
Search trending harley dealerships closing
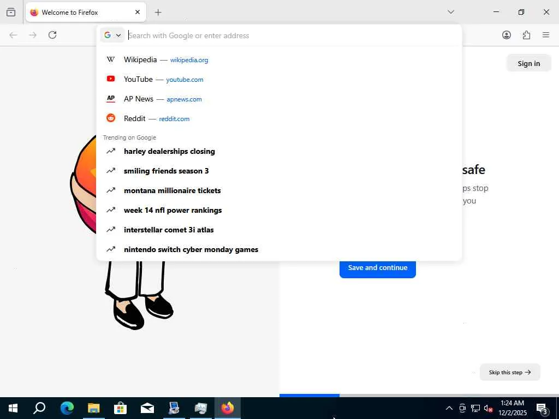click(279, 151)
